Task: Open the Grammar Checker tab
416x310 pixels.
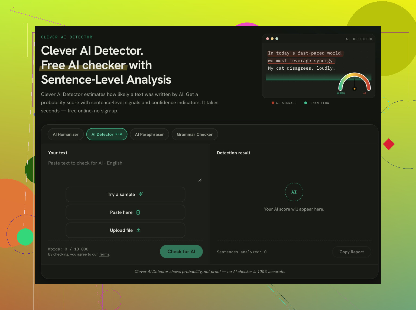Action: [195, 134]
